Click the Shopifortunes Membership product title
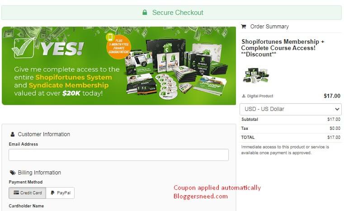Viewport: 344px width, 211px height. (x=283, y=48)
